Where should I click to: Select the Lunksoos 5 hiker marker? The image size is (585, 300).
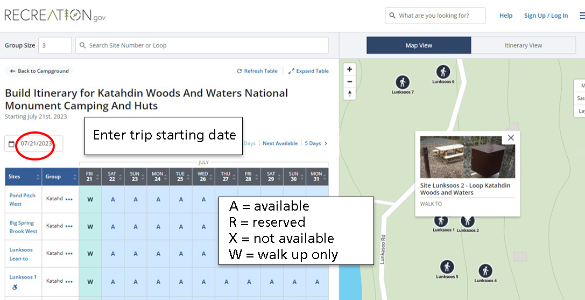click(x=447, y=267)
